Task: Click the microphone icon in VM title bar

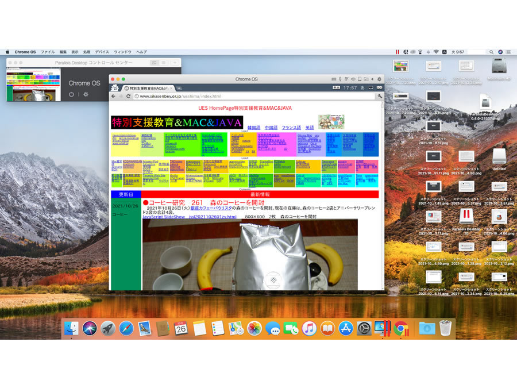Action: 340,79
